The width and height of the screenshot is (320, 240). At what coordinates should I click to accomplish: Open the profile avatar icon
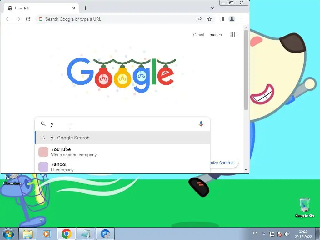(x=232, y=19)
